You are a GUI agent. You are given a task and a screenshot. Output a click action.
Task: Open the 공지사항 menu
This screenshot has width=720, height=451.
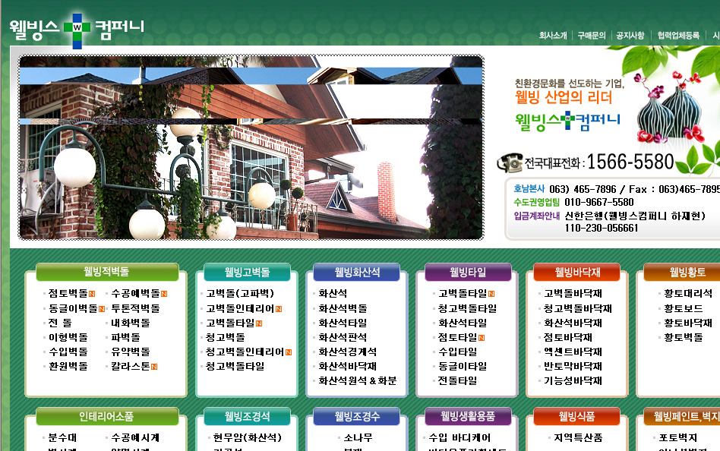click(630, 36)
